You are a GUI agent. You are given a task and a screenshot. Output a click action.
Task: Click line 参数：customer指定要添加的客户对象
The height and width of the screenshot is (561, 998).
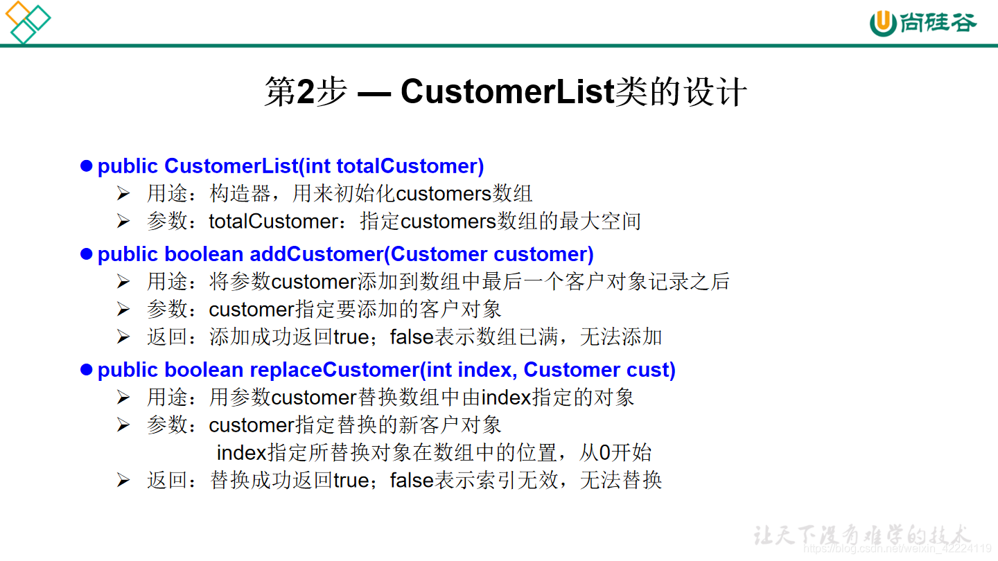(x=324, y=310)
